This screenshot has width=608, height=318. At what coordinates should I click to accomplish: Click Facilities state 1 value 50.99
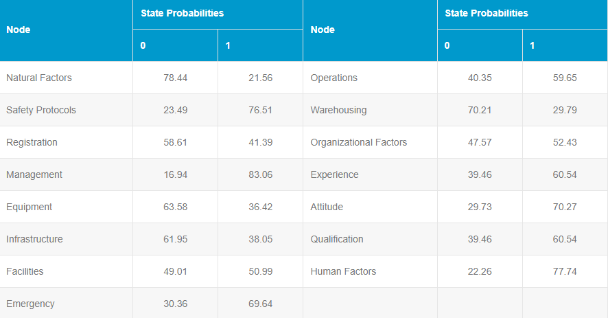(x=260, y=271)
